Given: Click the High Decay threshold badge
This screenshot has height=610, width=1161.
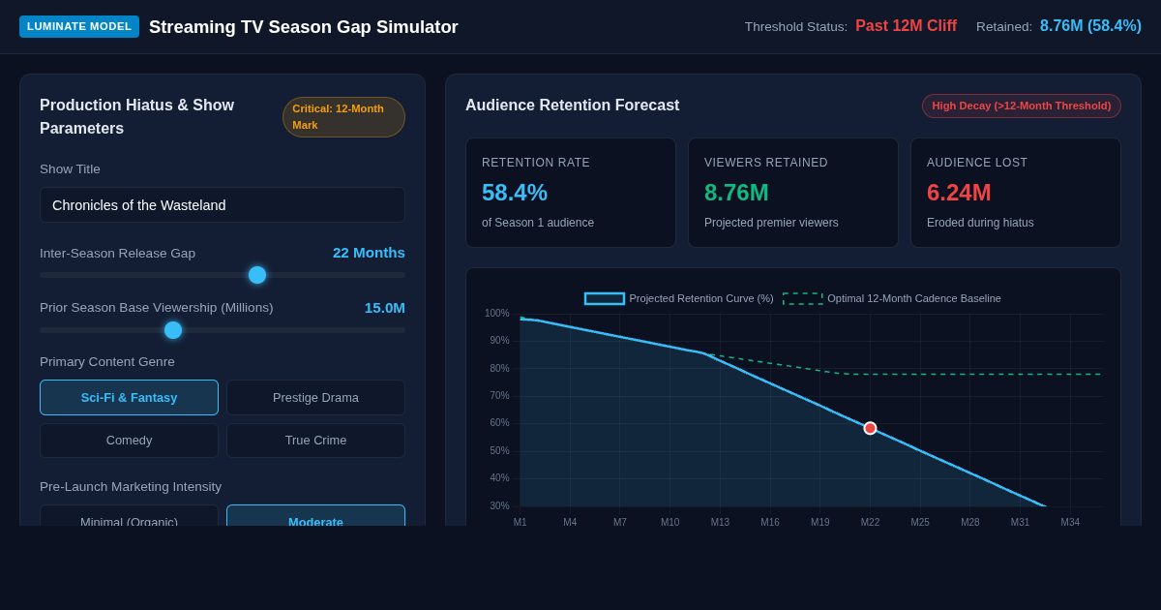Looking at the screenshot, I should (x=1022, y=106).
